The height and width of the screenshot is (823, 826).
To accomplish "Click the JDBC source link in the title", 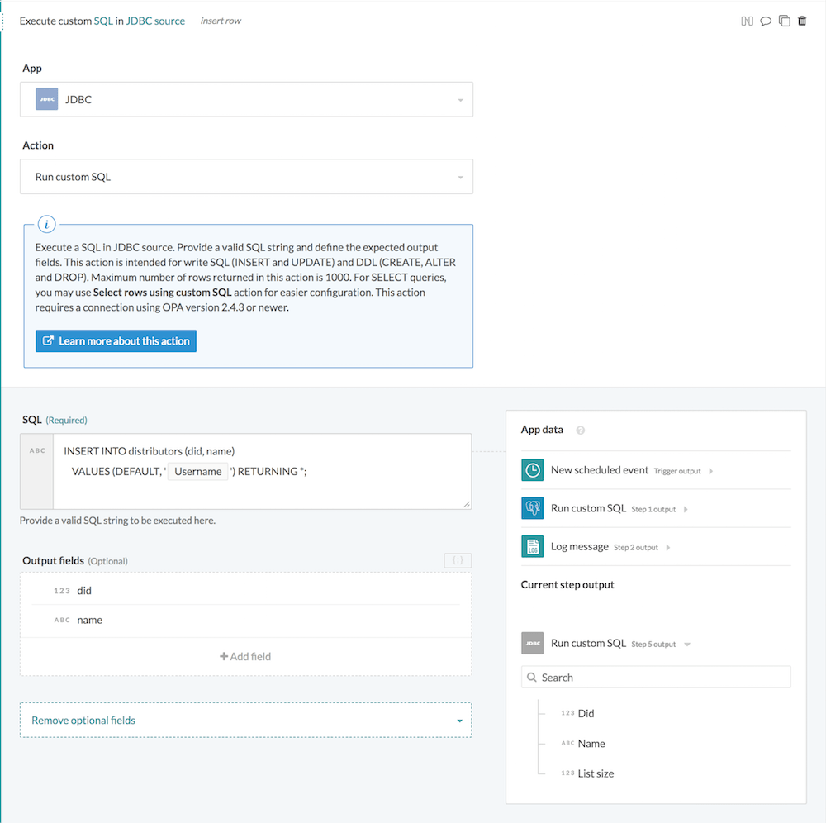I will [156, 21].
